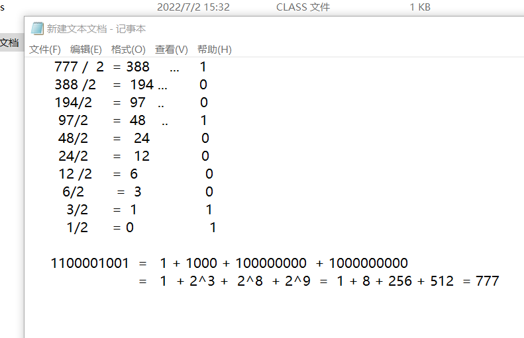524x338 pixels.
Task: Click the term '1000000000' in the binary sum
Action: point(368,263)
